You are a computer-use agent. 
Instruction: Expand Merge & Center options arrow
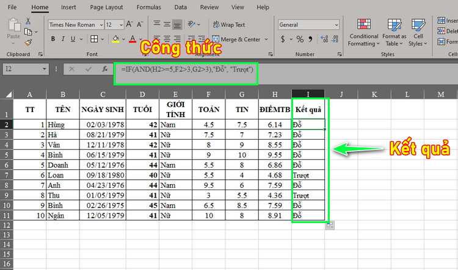click(266, 39)
